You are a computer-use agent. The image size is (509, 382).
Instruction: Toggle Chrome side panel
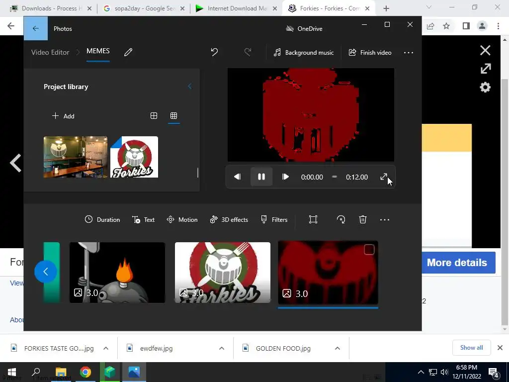(466, 26)
